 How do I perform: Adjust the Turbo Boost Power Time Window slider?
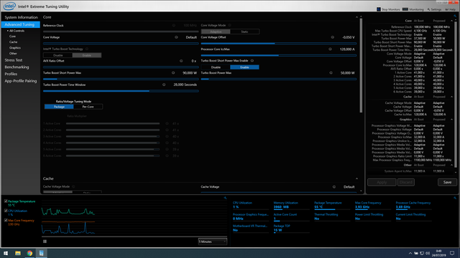(x=121, y=91)
